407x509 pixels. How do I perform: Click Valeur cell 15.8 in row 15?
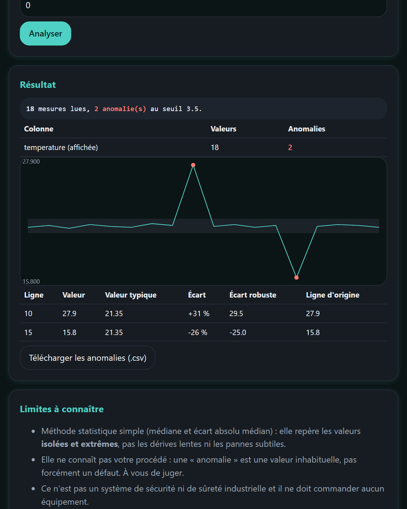pyautogui.click(x=69, y=333)
